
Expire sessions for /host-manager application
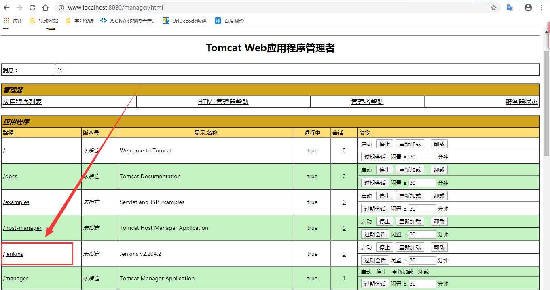pos(375,234)
